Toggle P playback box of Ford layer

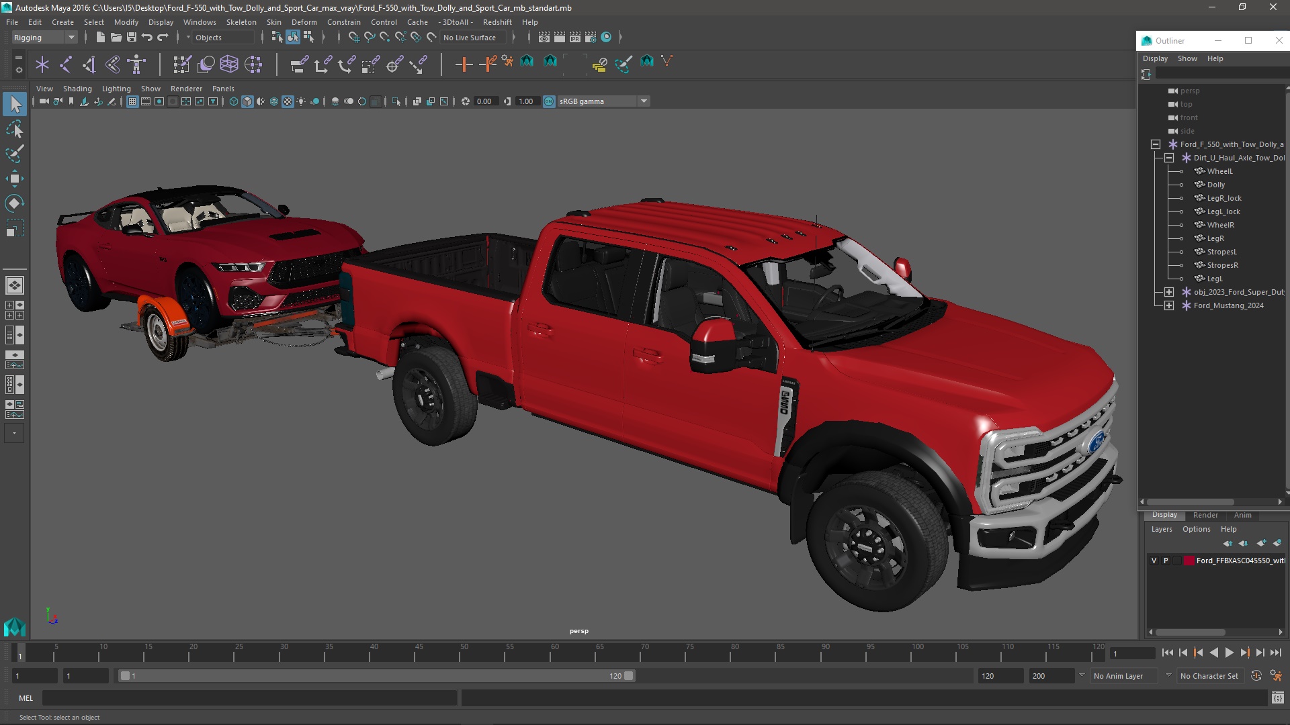pyautogui.click(x=1166, y=561)
